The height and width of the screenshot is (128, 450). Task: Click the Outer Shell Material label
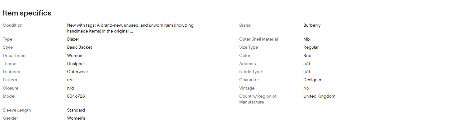[258, 39]
